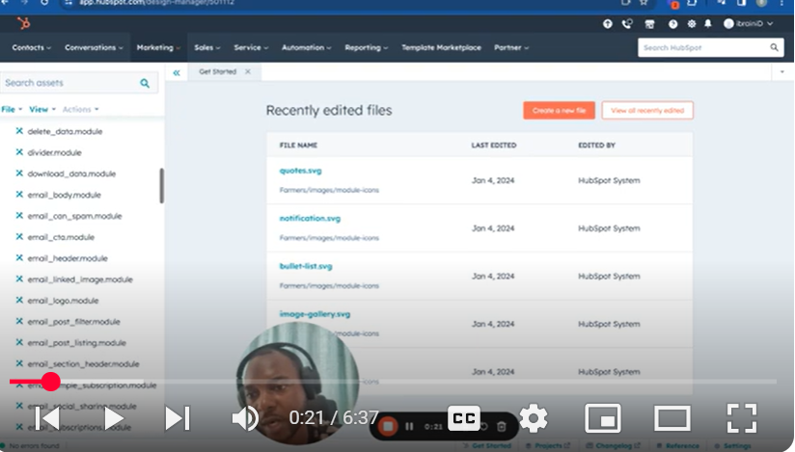
Task: Click icon beside email_body.module
Action: coord(19,194)
